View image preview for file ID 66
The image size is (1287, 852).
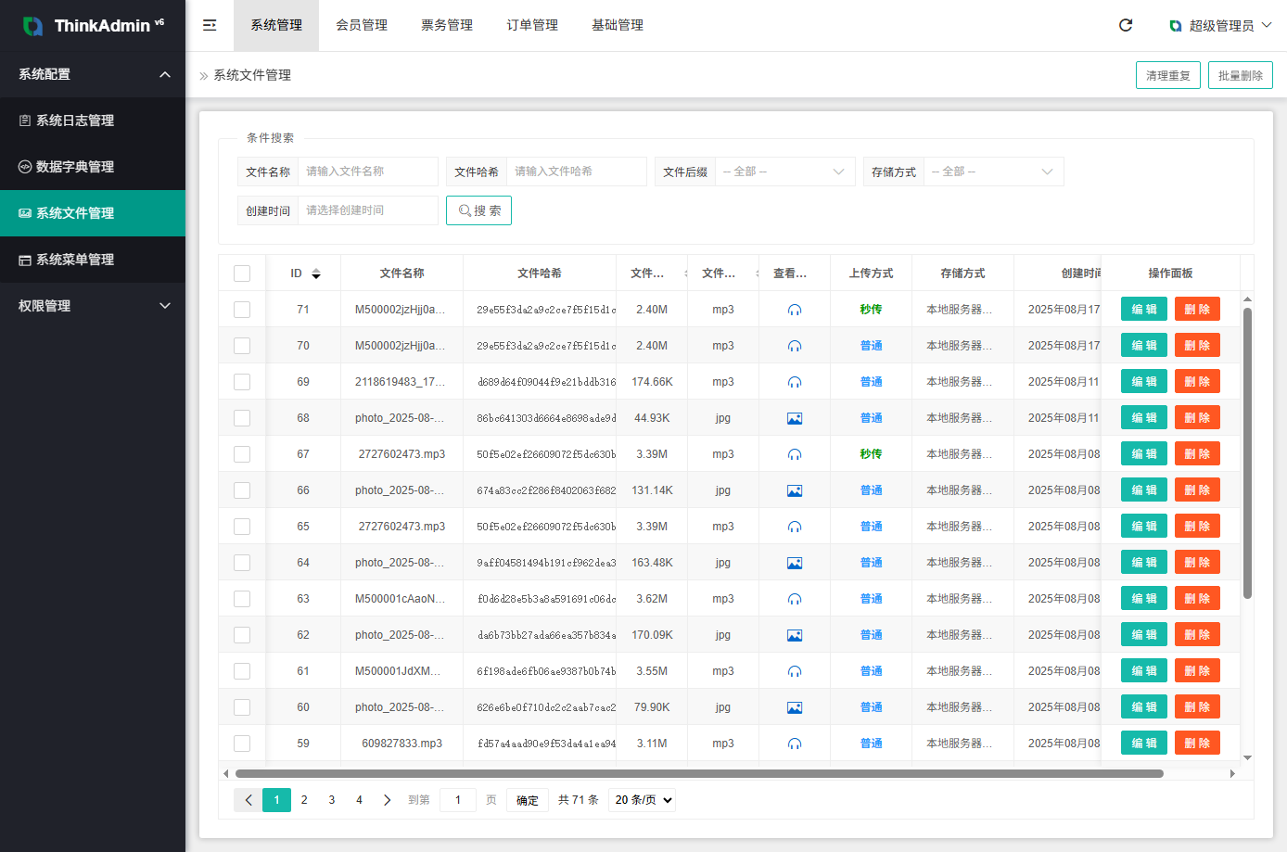795,490
